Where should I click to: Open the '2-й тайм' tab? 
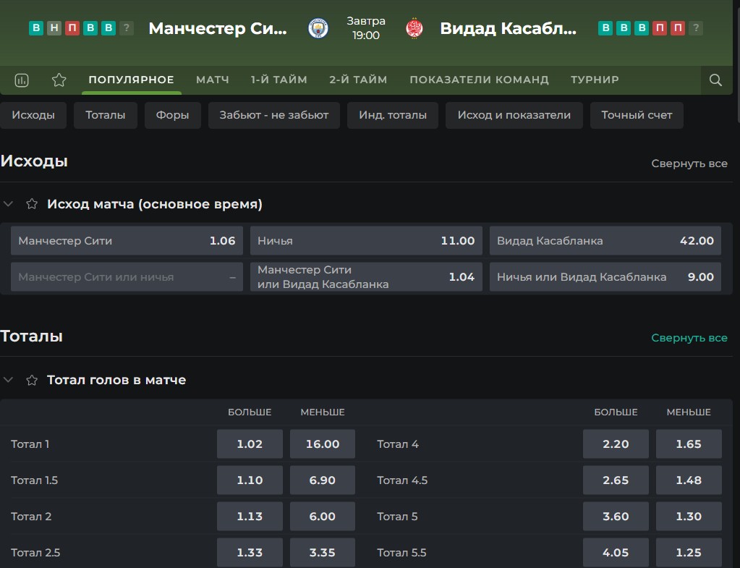point(358,80)
